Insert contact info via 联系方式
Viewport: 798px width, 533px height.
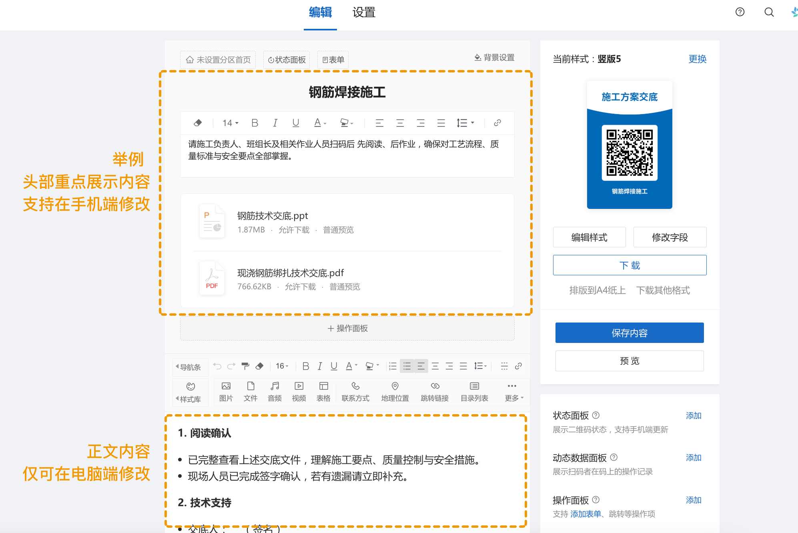tap(355, 391)
